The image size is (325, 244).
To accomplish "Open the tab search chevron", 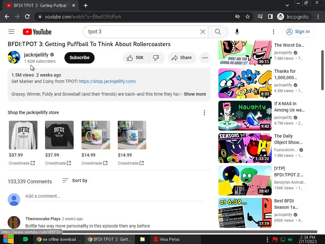I will coord(287,5).
